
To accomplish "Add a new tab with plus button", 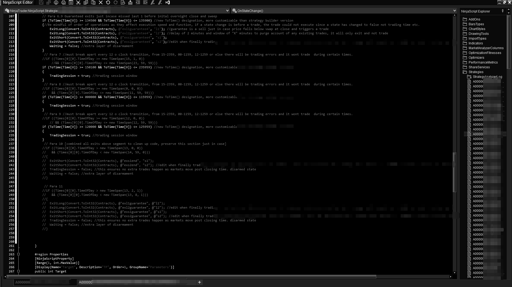I will pyautogui.click(x=199, y=282).
